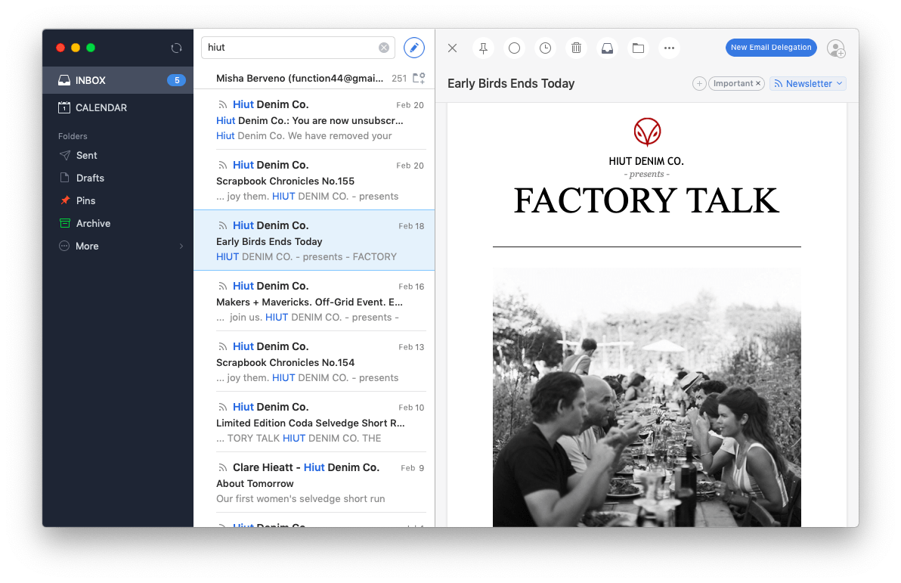Click the add shared user avatar icon
Screen dimensions: 901x583
pyautogui.click(x=835, y=48)
